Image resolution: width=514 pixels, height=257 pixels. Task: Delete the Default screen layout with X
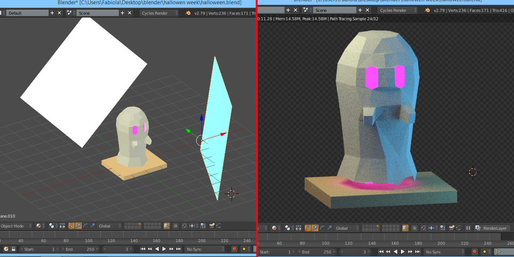59,13
